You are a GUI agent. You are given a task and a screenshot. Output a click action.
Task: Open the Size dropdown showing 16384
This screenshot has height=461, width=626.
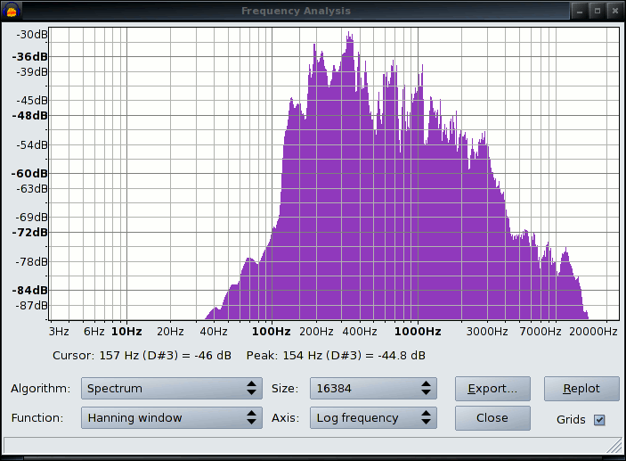[x=373, y=388]
